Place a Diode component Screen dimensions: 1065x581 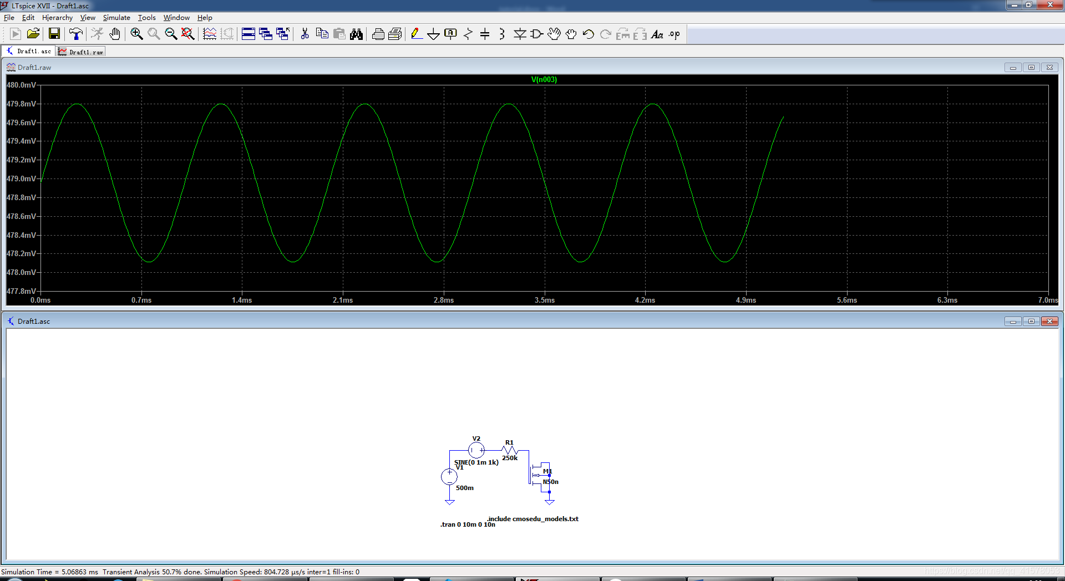coord(520,34)
